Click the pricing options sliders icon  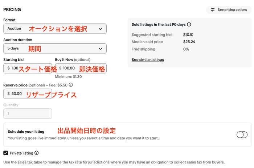[213, 10]
